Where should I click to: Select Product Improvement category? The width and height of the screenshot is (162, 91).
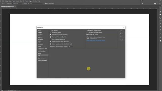(x=42, y=60)
